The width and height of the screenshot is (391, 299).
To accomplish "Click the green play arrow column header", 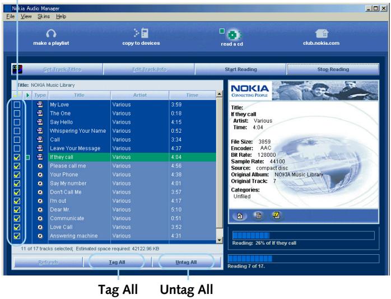I will point(27,95).
